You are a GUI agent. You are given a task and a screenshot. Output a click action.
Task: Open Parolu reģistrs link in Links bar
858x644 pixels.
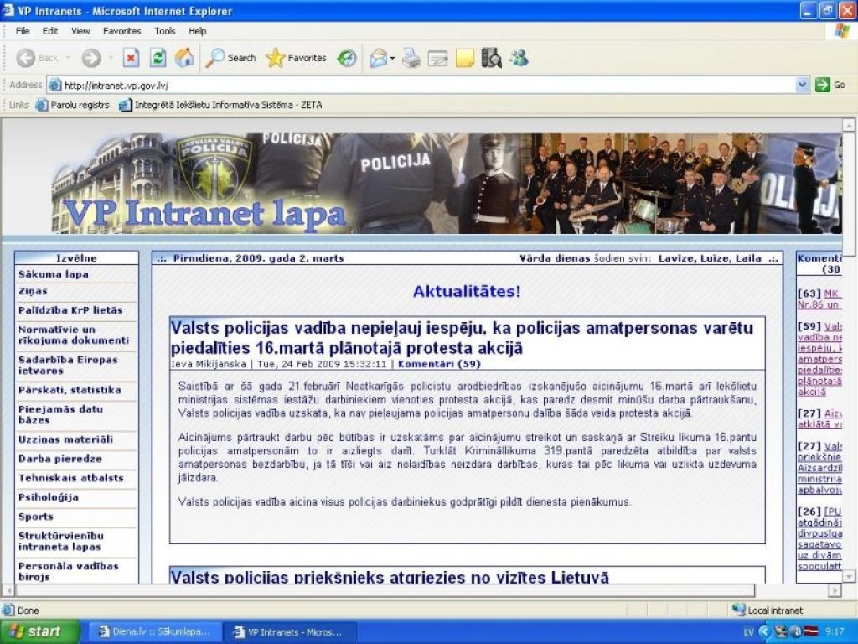pos(74,105)
